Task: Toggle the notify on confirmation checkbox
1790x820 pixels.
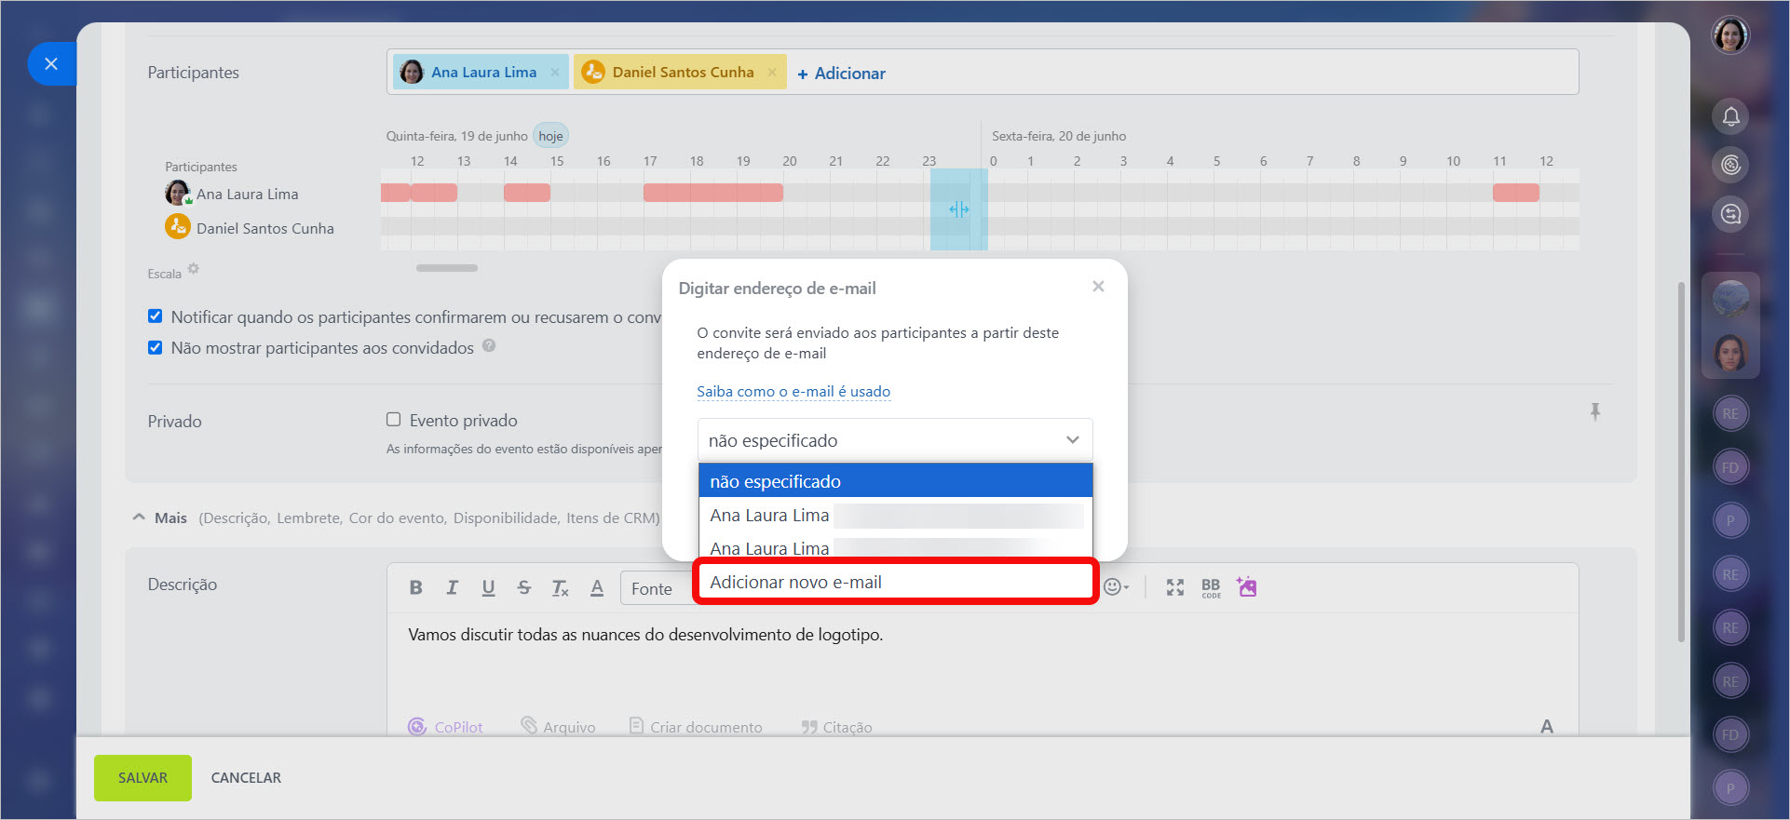Action: pyautogui.click(x=155, y=316)
